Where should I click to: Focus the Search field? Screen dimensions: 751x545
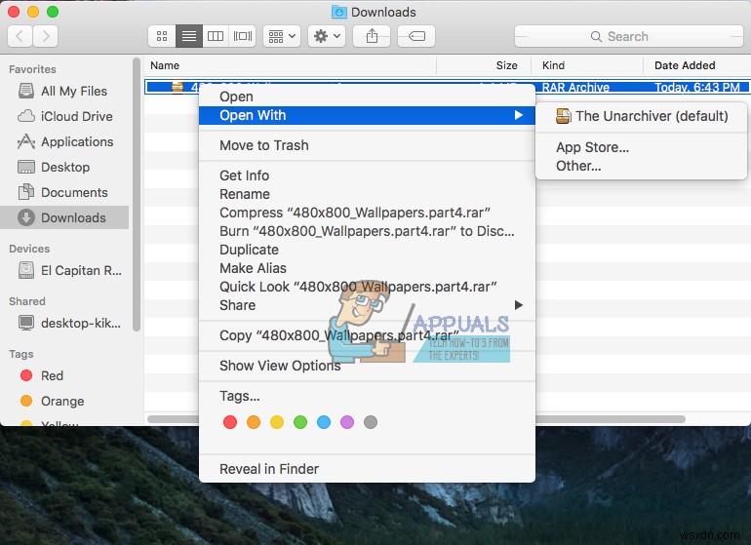(x=629, y=36)
